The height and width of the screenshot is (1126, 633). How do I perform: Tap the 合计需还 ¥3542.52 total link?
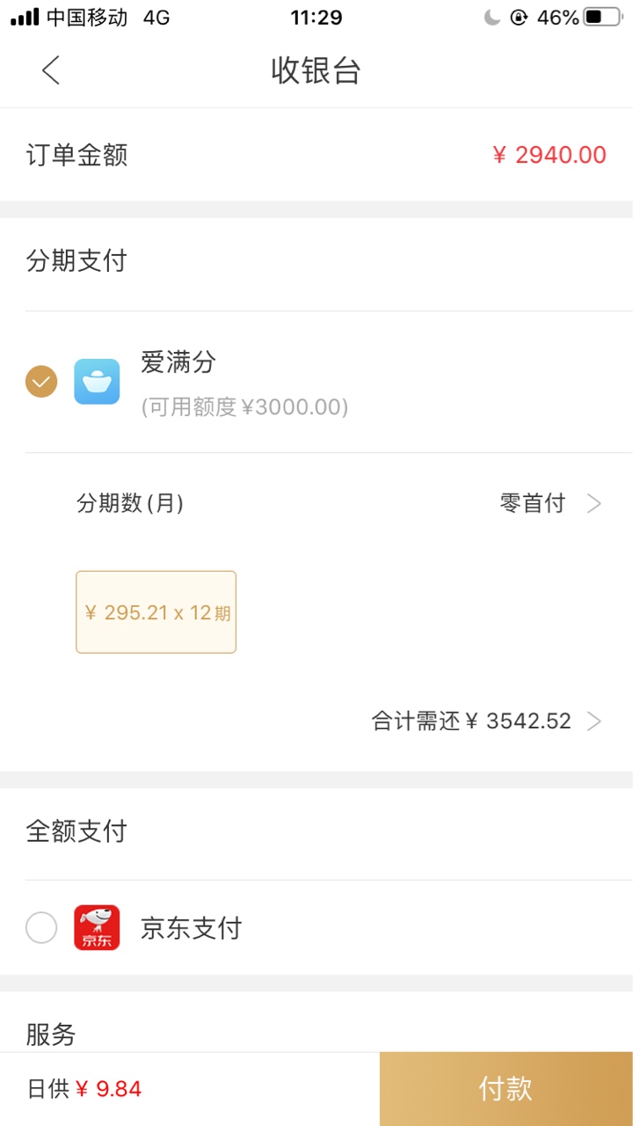[x=471, y=721]
